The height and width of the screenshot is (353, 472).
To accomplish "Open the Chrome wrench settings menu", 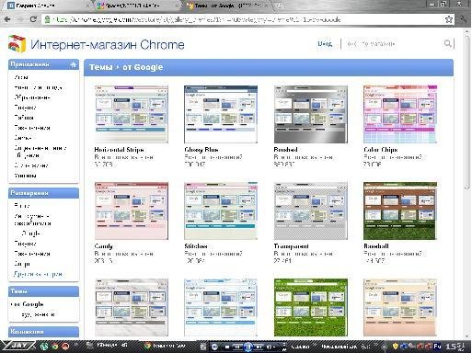I will 463,19.
